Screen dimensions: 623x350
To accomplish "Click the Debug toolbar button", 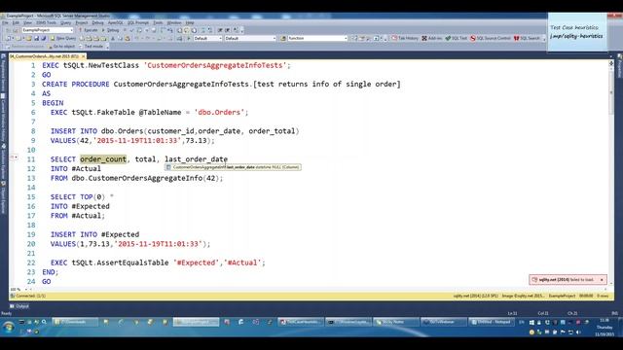I will tap(111, 30).
